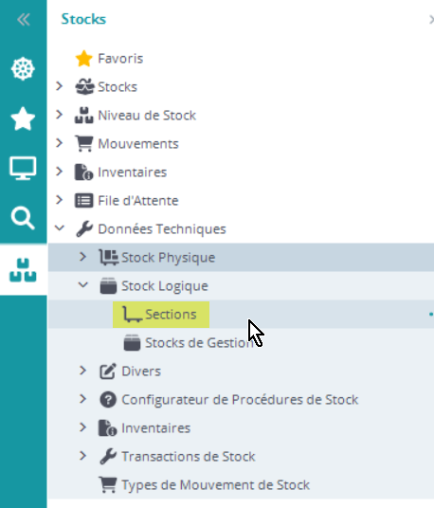The width and height of the screenshot is (434, 508).
Task: Click the list icon beside File d'Attente
Action: (x=84, y=201)
